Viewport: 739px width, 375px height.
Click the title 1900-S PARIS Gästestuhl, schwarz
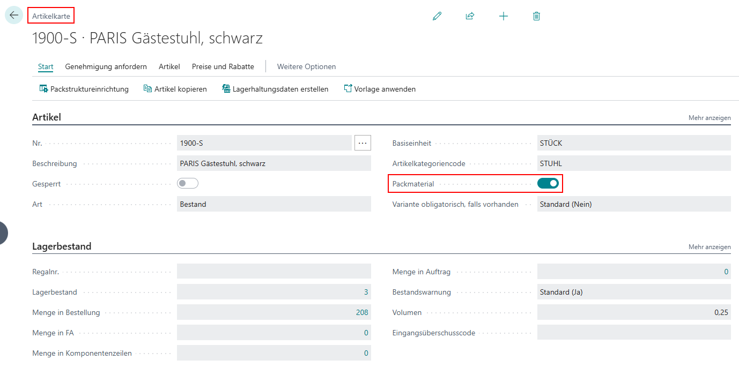point(147,39)
